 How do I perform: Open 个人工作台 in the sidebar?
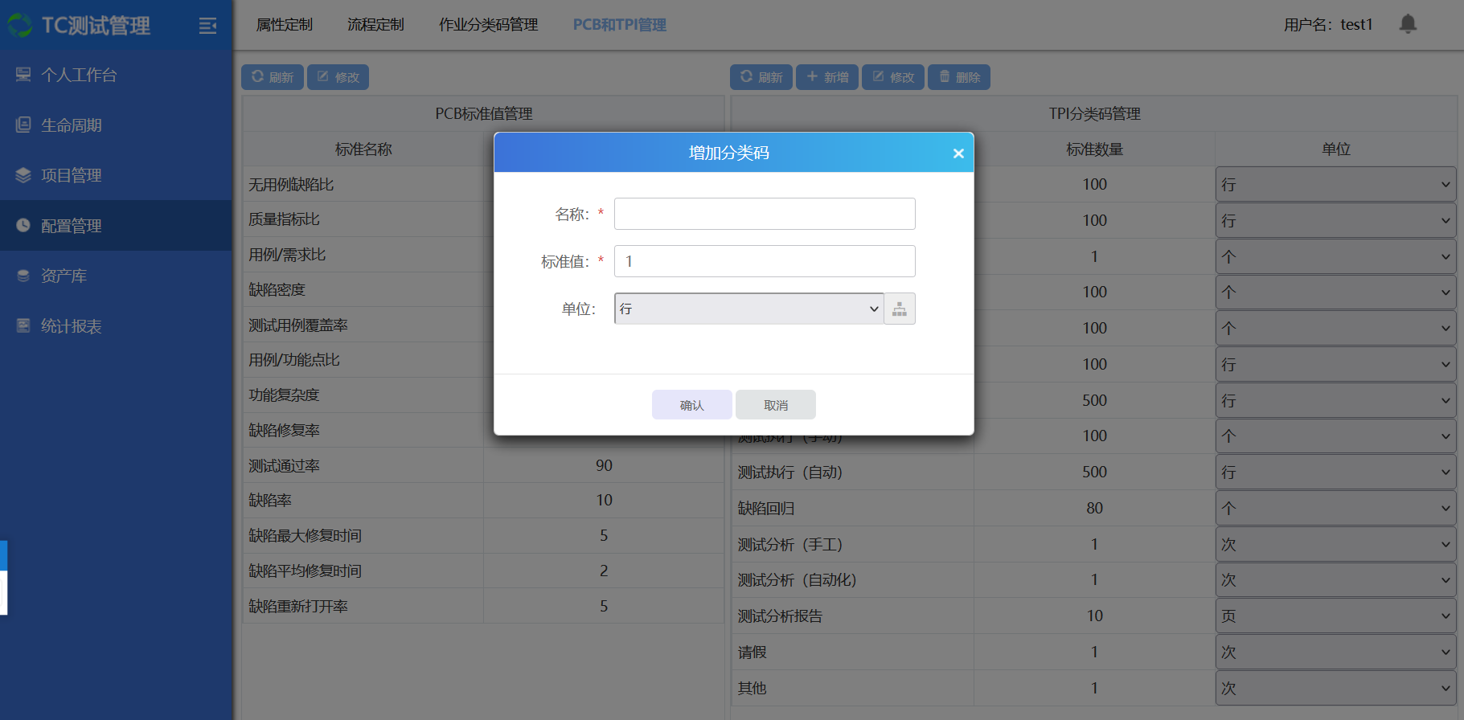(x=79, y=75)
